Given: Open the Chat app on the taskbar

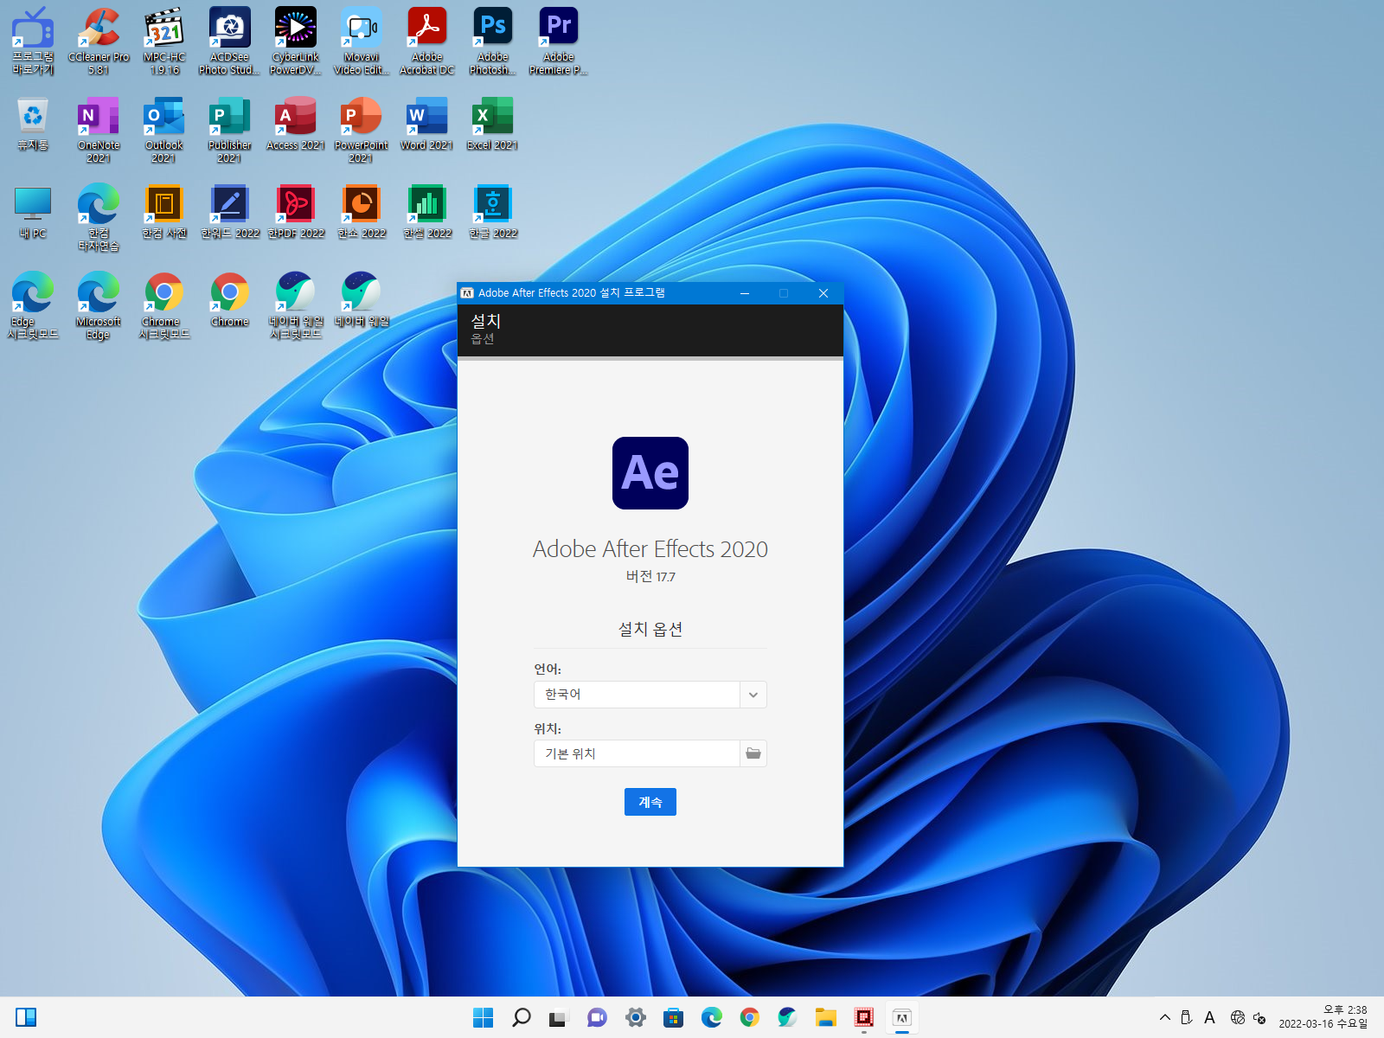Looking at the screenshot, I should pos(597,1017).
